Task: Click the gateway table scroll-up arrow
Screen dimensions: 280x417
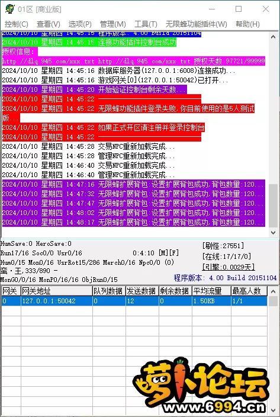Action: point(273,291)
